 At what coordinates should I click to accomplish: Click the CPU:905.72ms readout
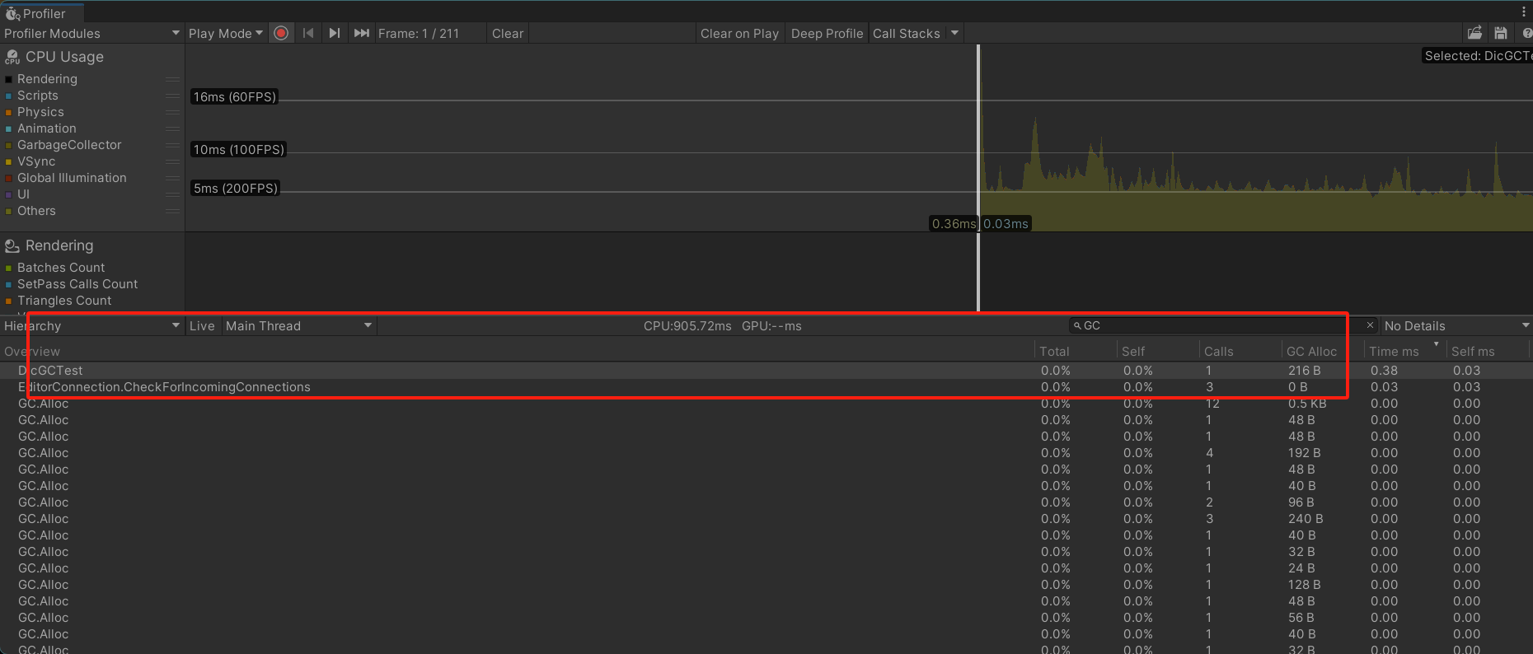click(687, 326)
